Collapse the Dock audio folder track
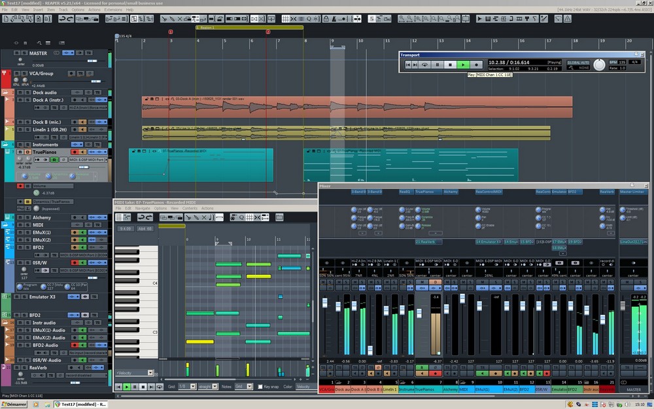Image resolution: width=654 pixels, height=409 pixels. pos(5,92)
